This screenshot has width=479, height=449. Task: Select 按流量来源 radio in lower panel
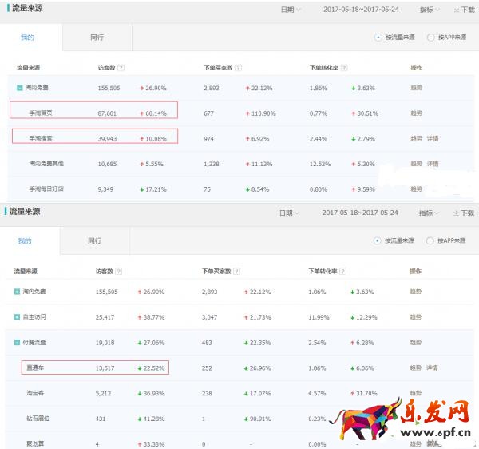click(377, 240)
